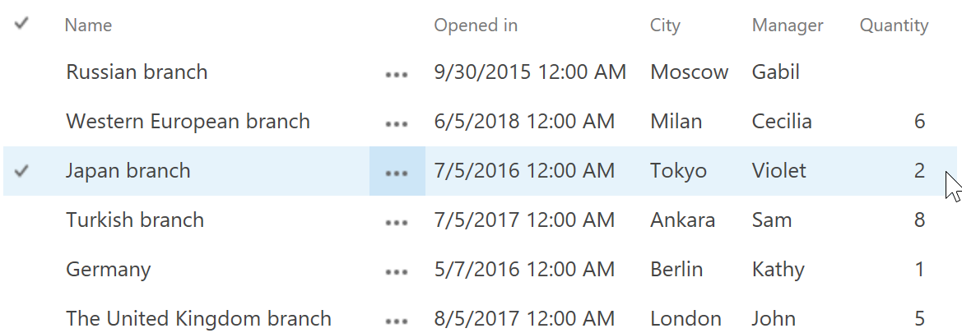Click the Japan branch name link
Image resolution: width=962 pixels, height=333 pixels.
tap(128, 171)
